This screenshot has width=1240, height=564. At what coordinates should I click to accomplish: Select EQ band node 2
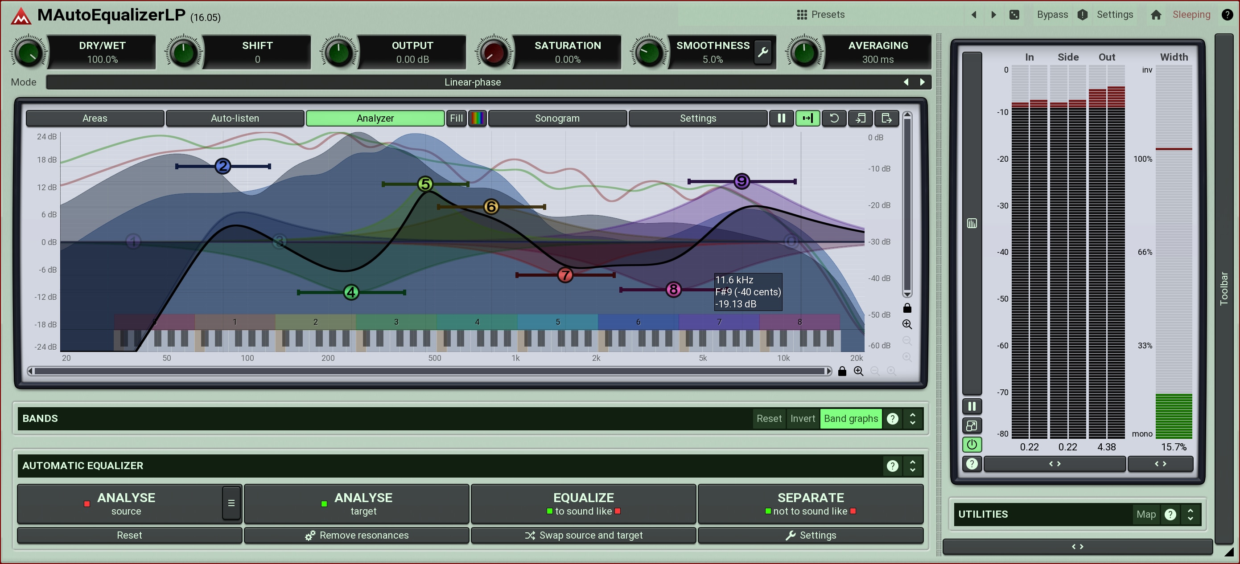point(222,166)
